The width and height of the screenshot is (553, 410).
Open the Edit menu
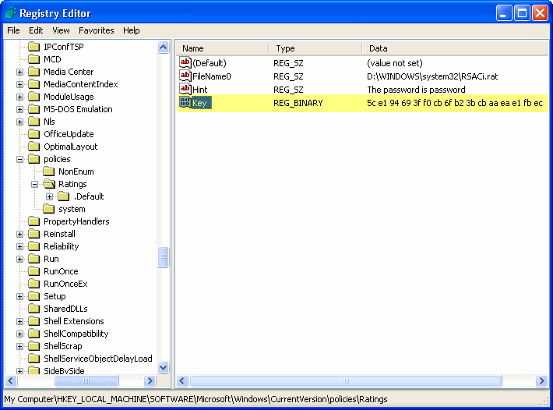(x=36, y=30)
